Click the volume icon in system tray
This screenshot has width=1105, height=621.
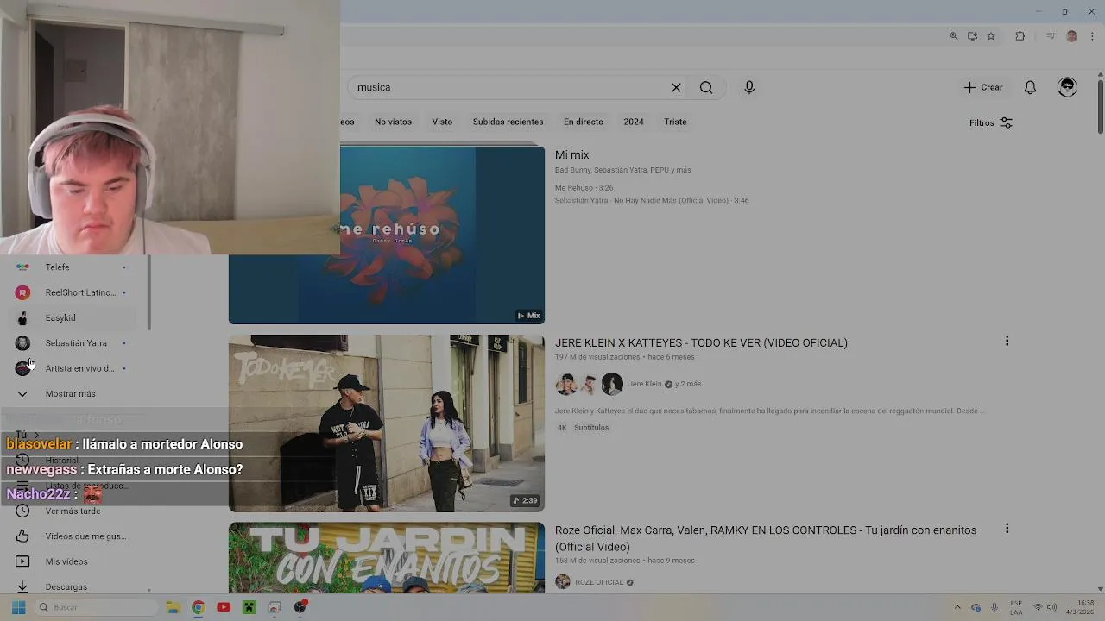[x=1051, y=608]
